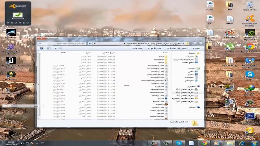
Task: Select Local Disk (H:) in navigation pane
Action: click(187, 101)
